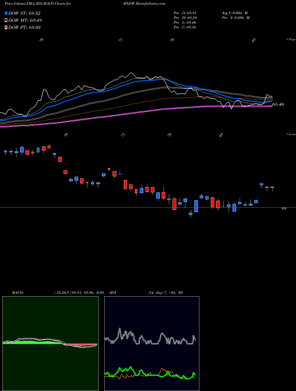Image resolution: width=296 pixels, height=391 pixels.
Task: Select the 'DOW PT: 69.03' label
Action: (24, 27)
